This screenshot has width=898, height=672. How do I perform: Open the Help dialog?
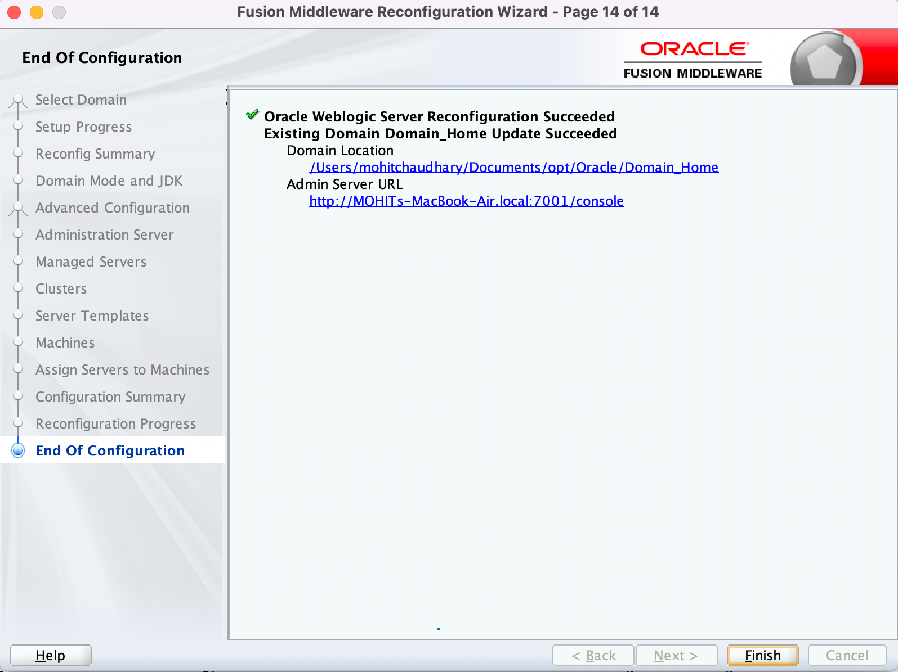pyautogui.click(x=51, y=655)
